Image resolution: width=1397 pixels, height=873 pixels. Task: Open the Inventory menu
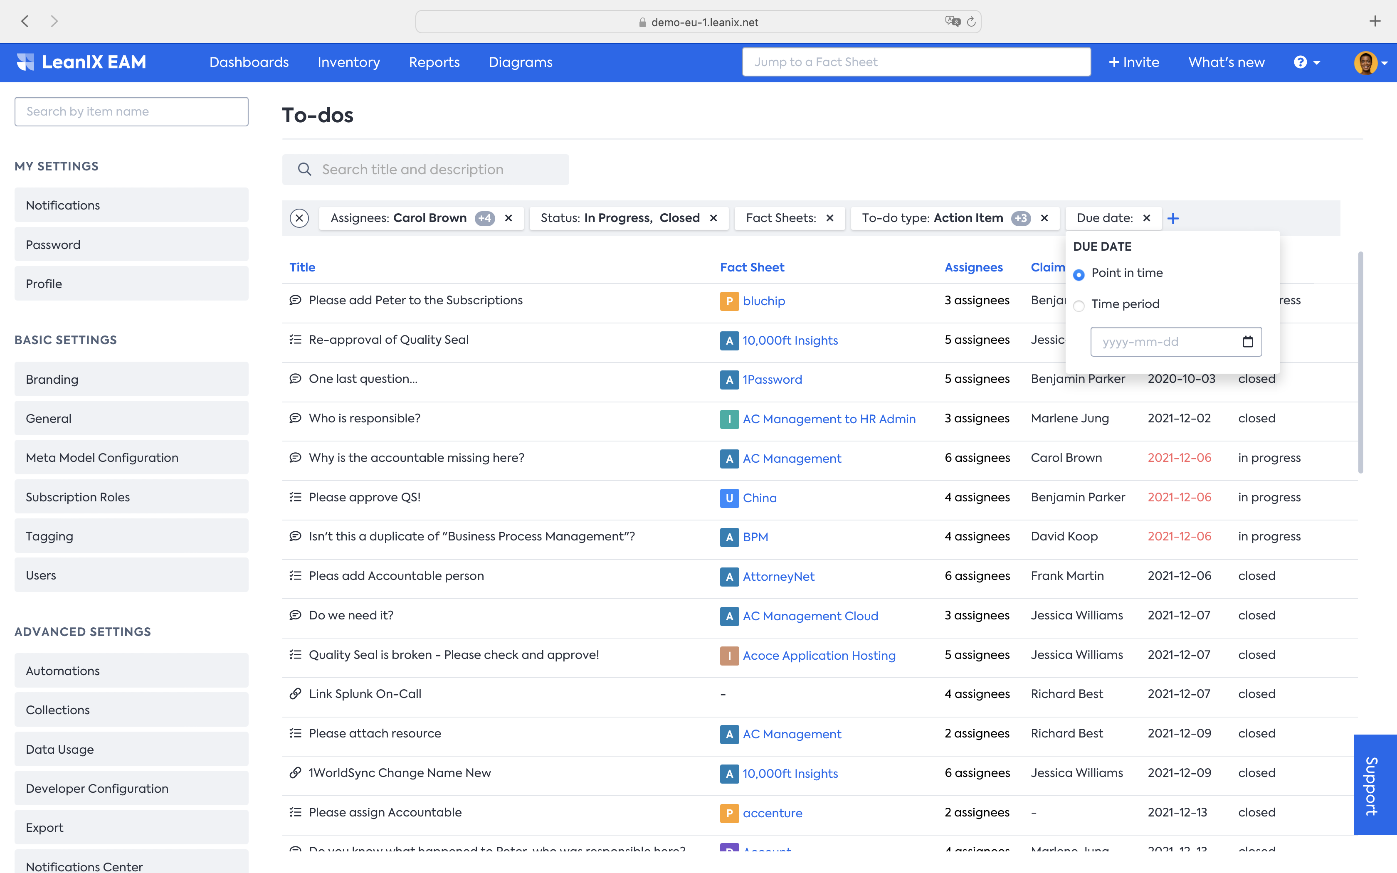pyautogui.click(x=349, y=62)
